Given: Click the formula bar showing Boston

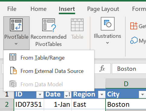Looking at the screenshot, I should (x=129, y=69).
